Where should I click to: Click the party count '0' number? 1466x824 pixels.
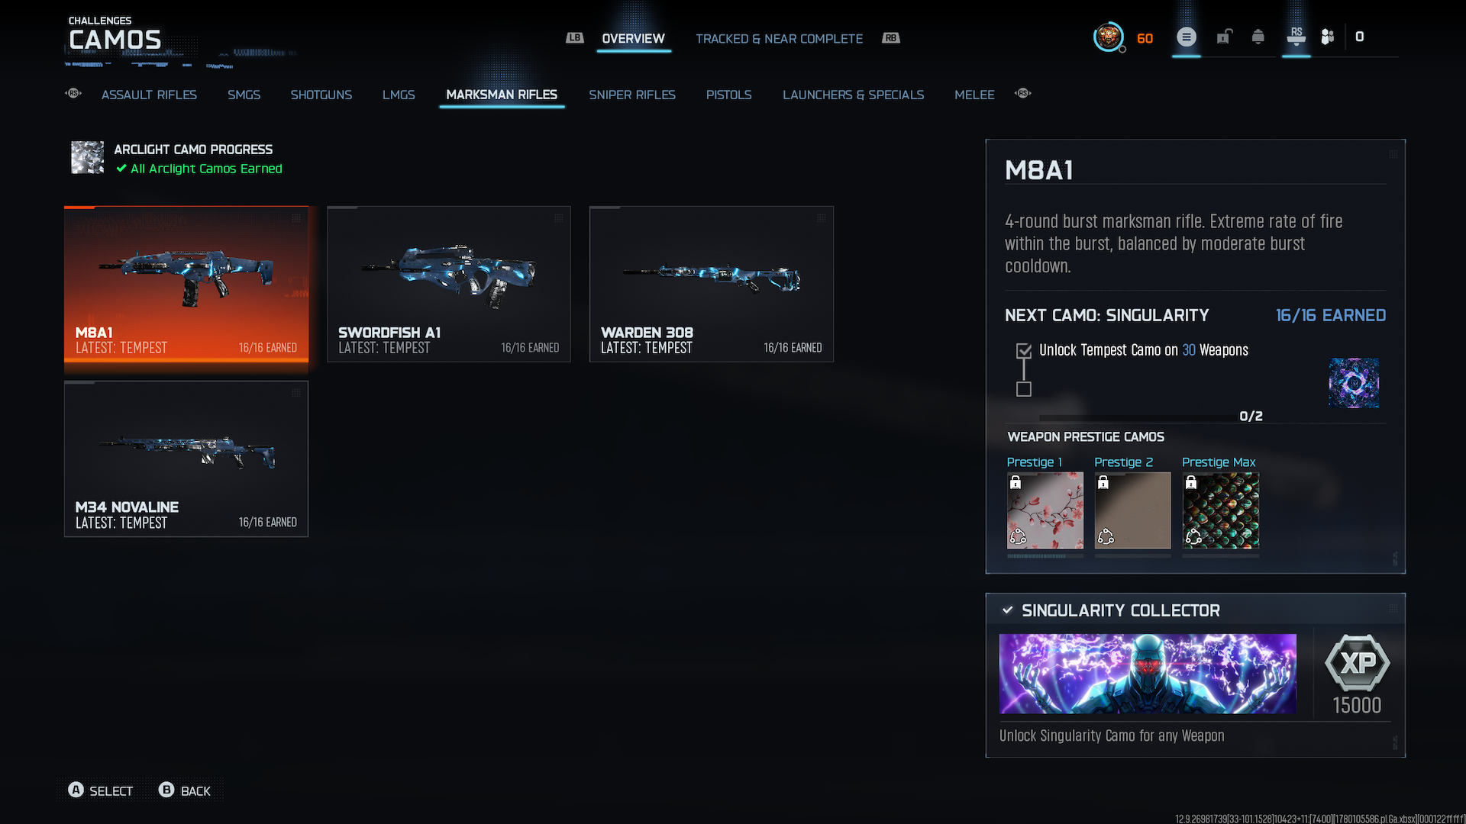1360,37
